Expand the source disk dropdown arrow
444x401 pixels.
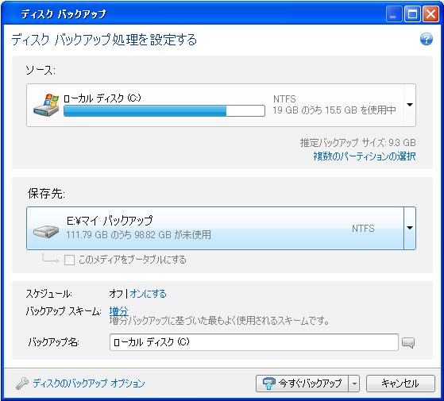coord(410,105)
